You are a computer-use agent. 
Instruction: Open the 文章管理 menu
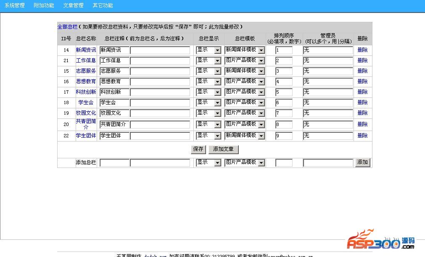coord(73,5)
